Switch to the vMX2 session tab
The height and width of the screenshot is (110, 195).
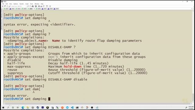(12, 9)
